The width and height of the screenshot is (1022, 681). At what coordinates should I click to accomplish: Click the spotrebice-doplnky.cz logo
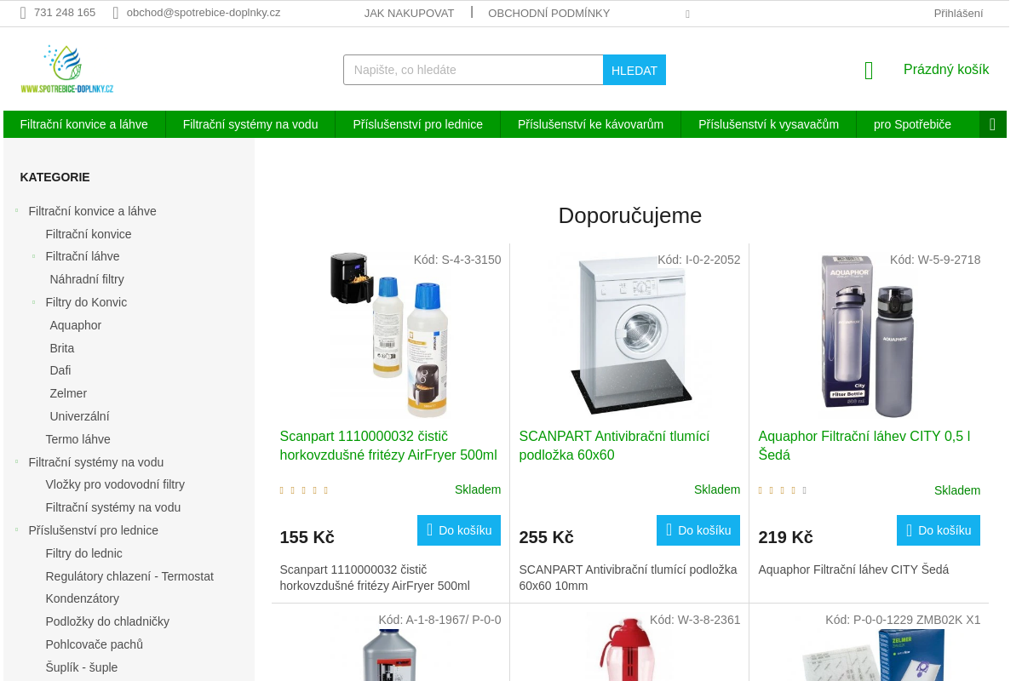tap(67, 69)
